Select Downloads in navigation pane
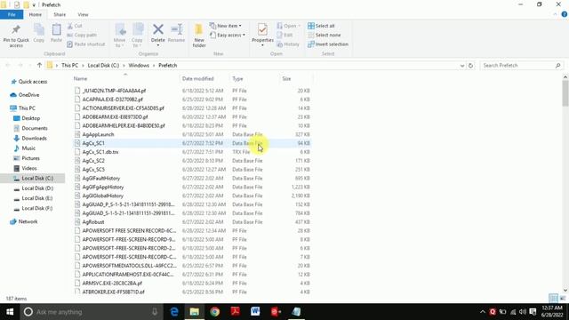The image size is (569, 320). pyautogui.click(x=30, y=139)
